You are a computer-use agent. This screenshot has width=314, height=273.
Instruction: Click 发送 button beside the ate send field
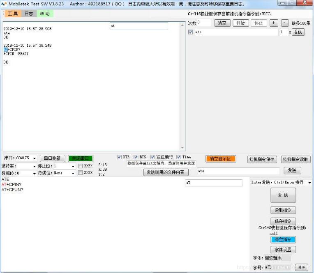click(292, 171)
